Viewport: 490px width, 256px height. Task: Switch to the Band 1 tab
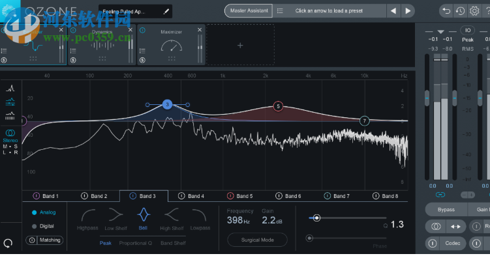point(46,196)
